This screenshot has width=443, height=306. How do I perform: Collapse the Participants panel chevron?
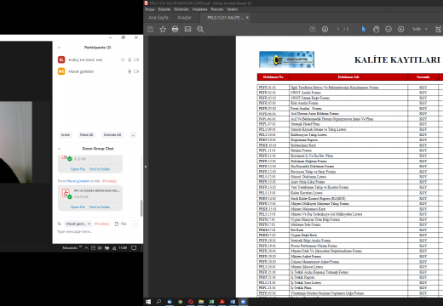coord(60,48)
